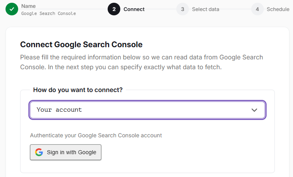
Task: Click Google Search Console name subtitle
Action: pyautogui.click(x=49, y=14)
